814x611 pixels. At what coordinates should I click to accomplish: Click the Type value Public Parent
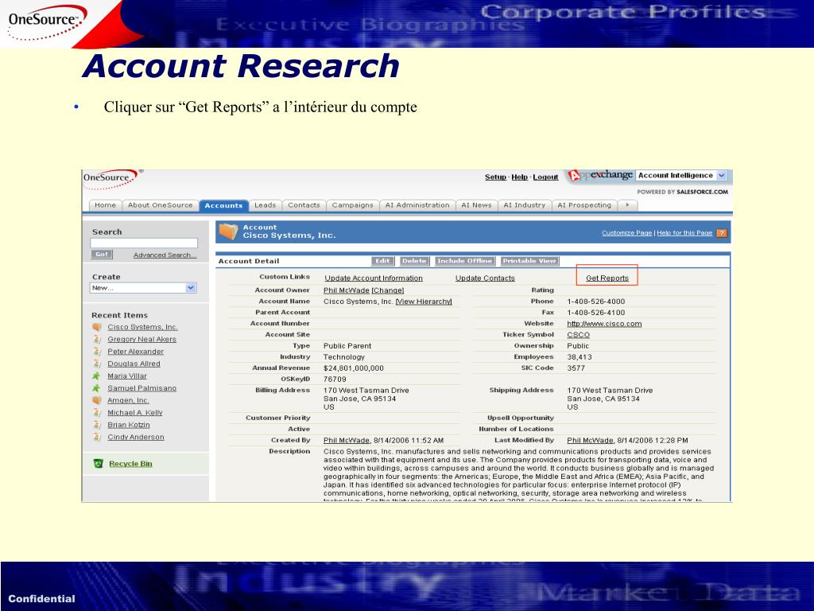[x=347, y=346]
